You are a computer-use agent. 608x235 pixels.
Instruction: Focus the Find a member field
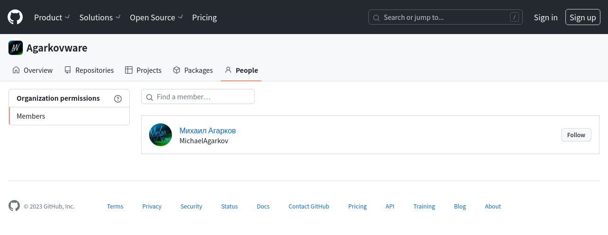pos(198,96)
